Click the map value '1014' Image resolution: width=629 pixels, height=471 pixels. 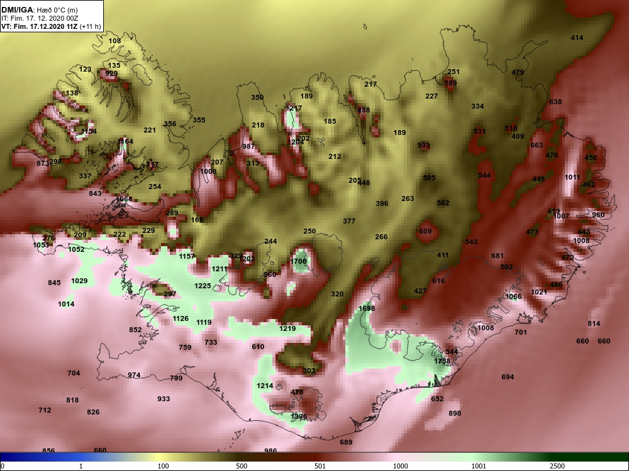click(x=66, y=304)
